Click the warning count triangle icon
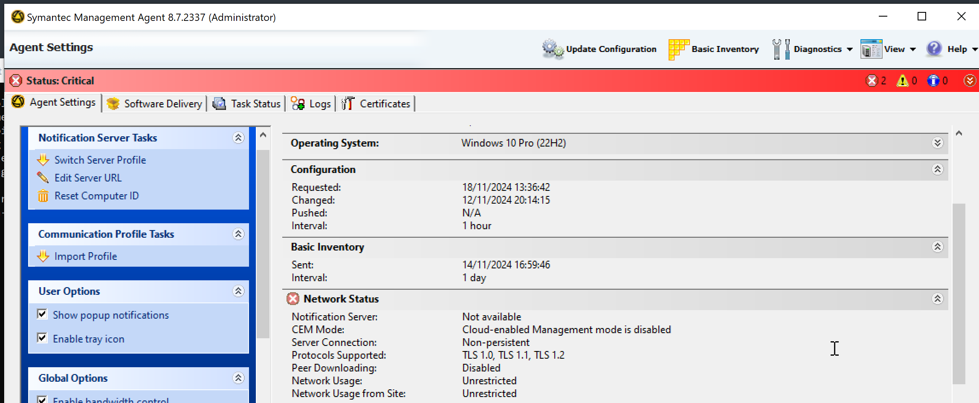The height and width of the screenshot is (403, 979). coord(902,81)
